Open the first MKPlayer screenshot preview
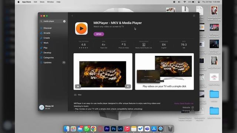 coord(103,71)
